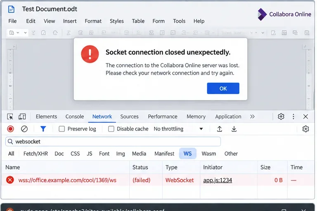Sort requests by Status column header
Image resolution: width=317 pixels, height=211 pixels.
(146, 167)
